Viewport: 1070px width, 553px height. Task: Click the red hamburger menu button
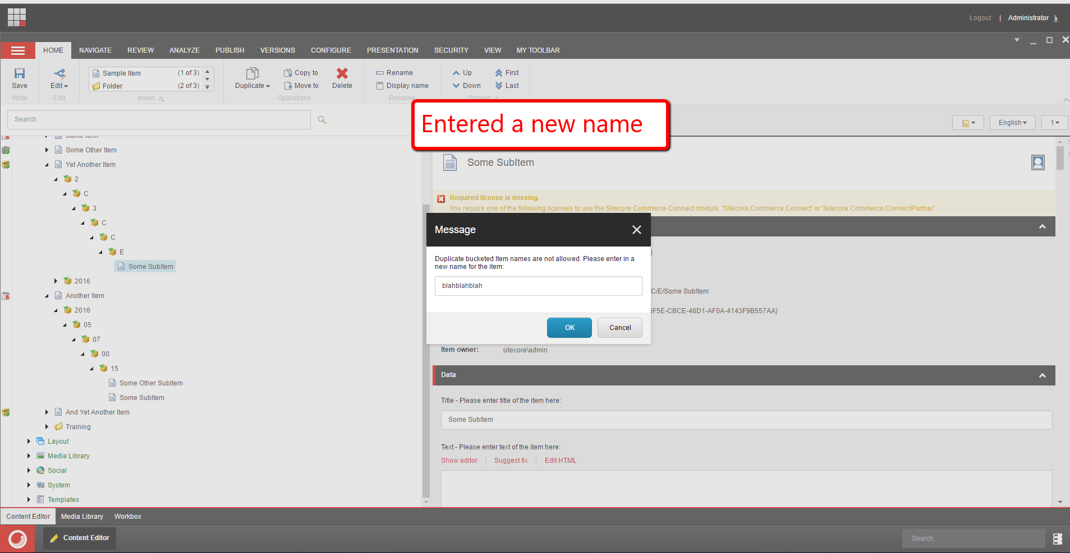(x=18, y=50)
